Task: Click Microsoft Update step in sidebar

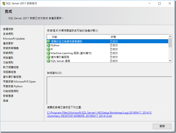Action: [14, 39]
